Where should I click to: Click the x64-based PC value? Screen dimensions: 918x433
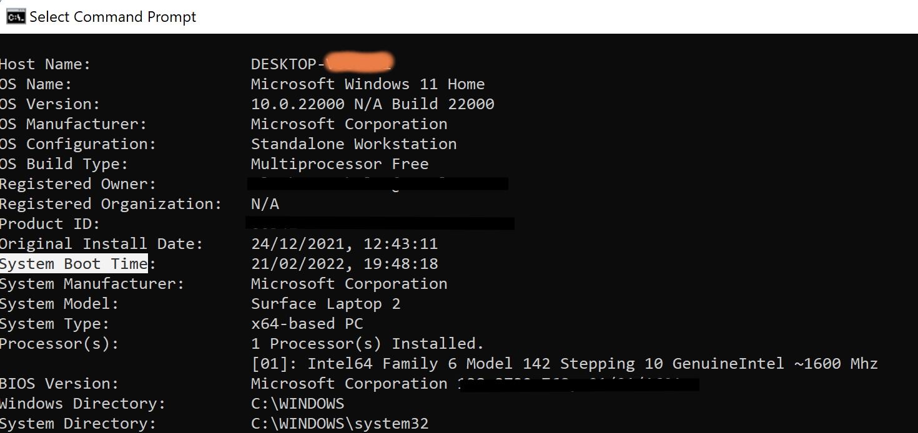click(307, 324)
